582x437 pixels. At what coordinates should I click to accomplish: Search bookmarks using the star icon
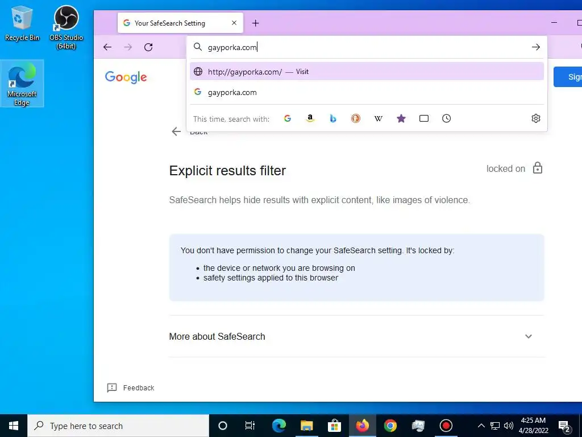pyautogui.click(x=401, y=118)
